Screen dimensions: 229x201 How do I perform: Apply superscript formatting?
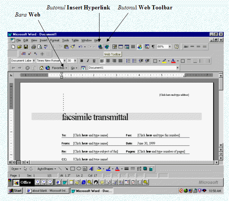[30, 54]
